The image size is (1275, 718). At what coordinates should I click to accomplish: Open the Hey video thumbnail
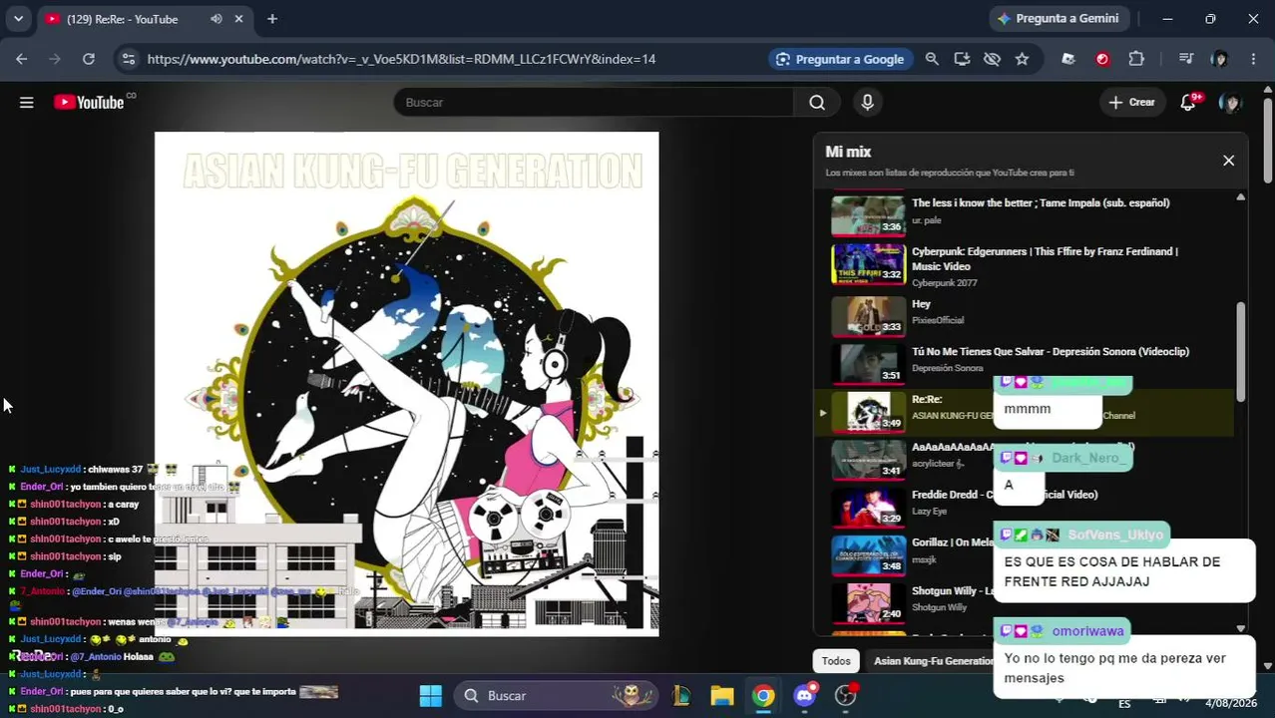pyautogui.click(x=868, y=317)
